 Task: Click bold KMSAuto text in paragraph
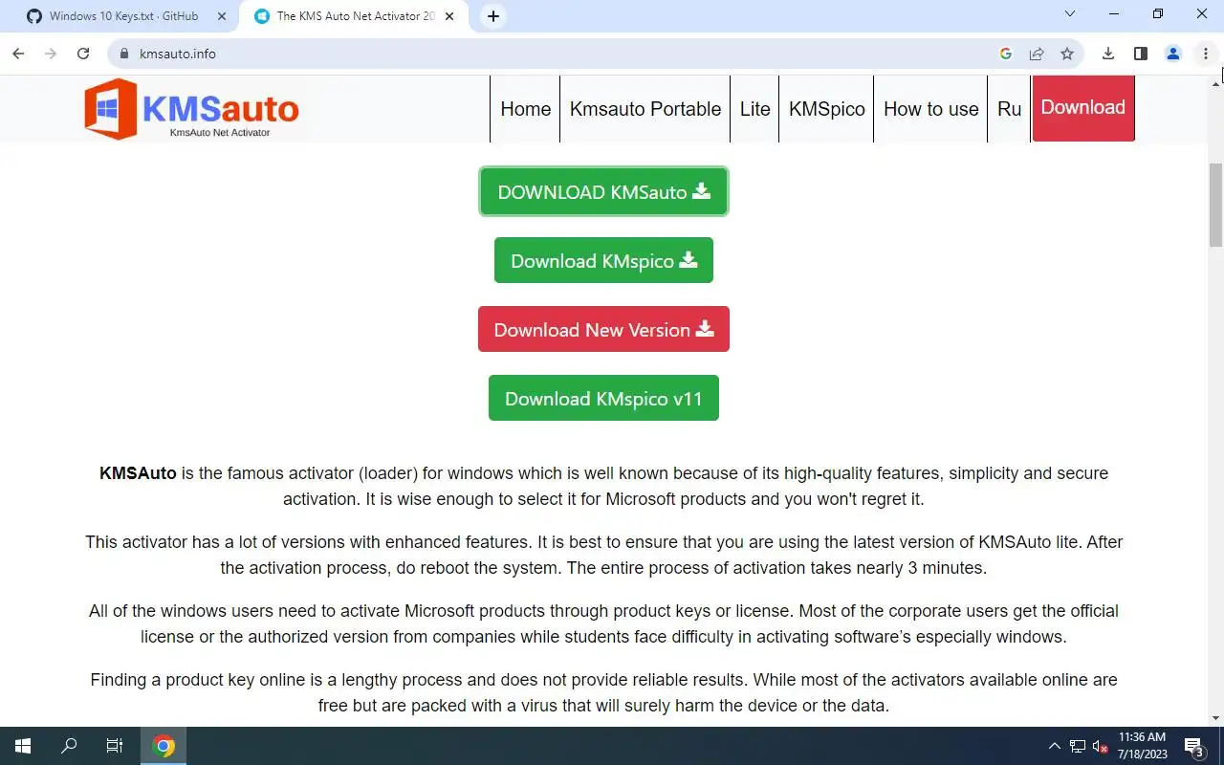point(138,472)
